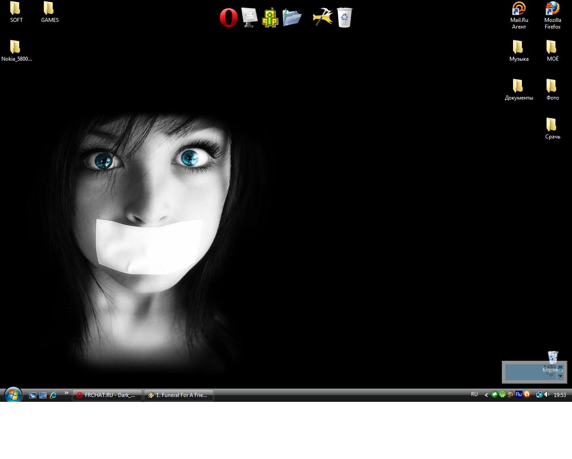Open the Mail.Ru Агент shortcut
Screen dimensions: 572x459
(x=519, y=15)
